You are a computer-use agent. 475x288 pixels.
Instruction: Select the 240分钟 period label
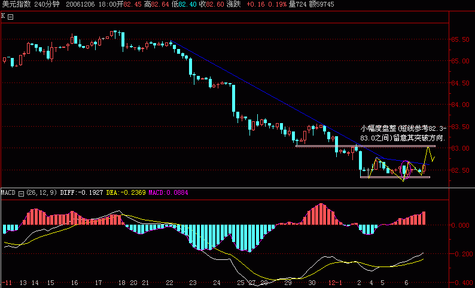click(47, 4)
